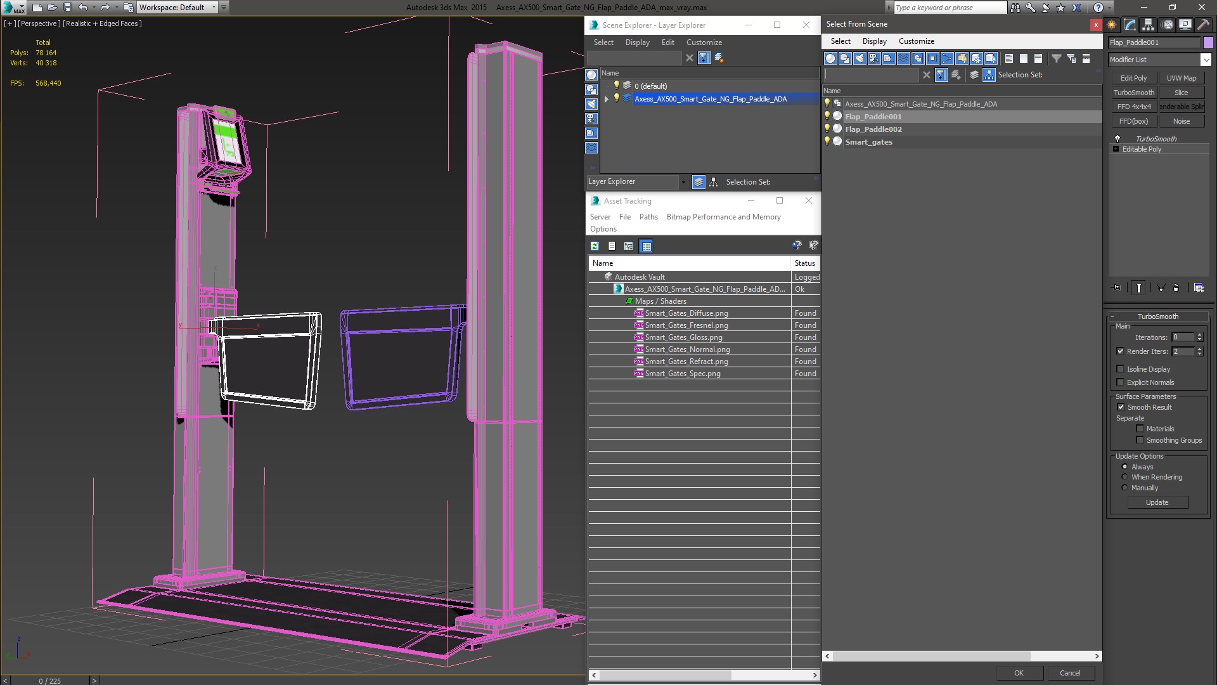
Task: Open the Modifier List dropdown
Action: coord(1205,60)
